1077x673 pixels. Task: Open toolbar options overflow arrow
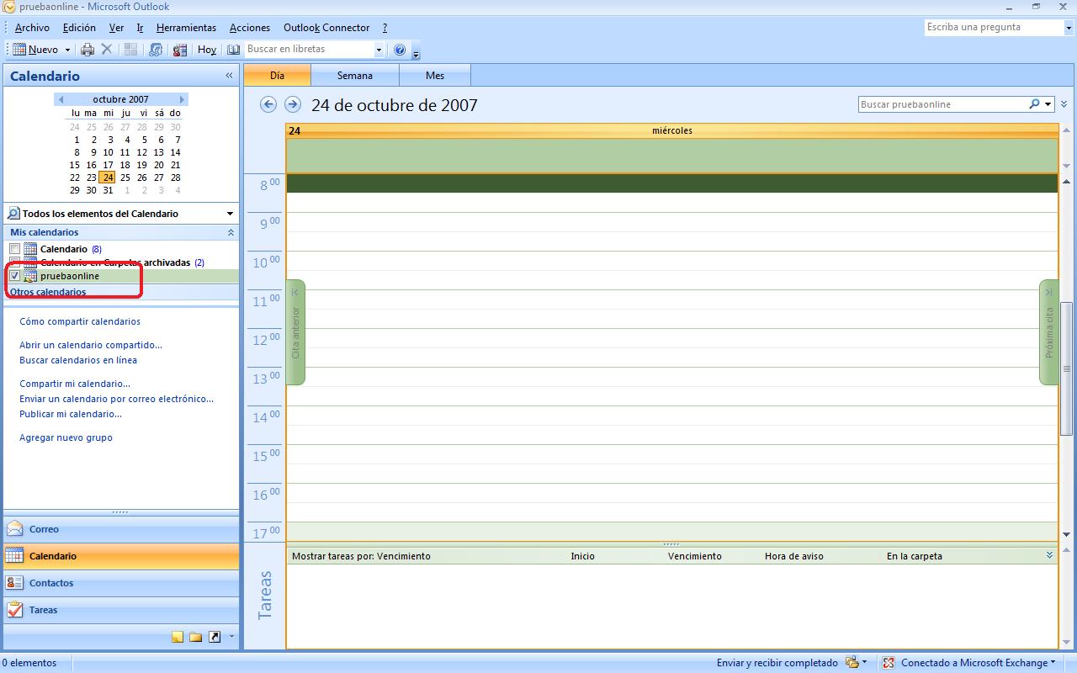[x=416, y=53]
